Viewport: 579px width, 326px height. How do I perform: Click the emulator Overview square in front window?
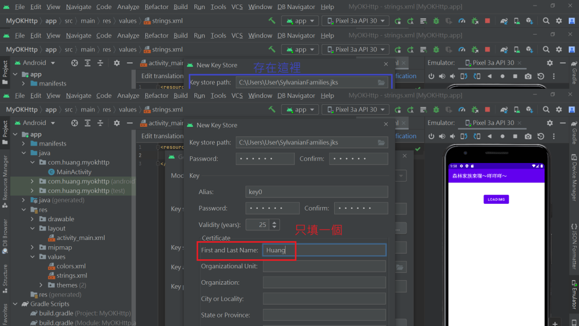pos(515,136)
